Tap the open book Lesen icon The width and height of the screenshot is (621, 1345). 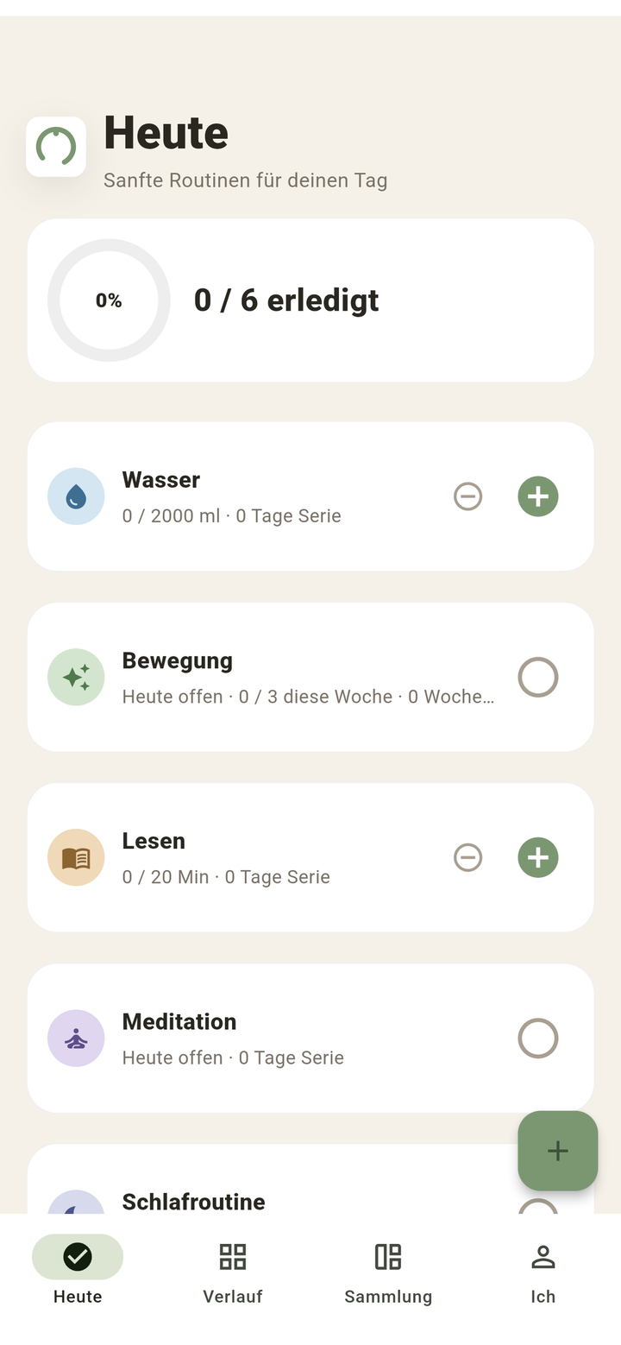pos(76,857)
